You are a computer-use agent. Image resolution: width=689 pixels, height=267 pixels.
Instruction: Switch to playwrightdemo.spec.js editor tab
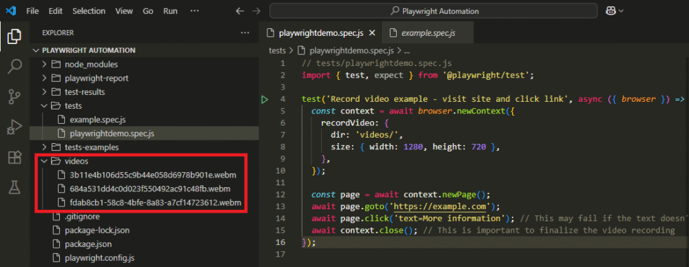[320, 33]
